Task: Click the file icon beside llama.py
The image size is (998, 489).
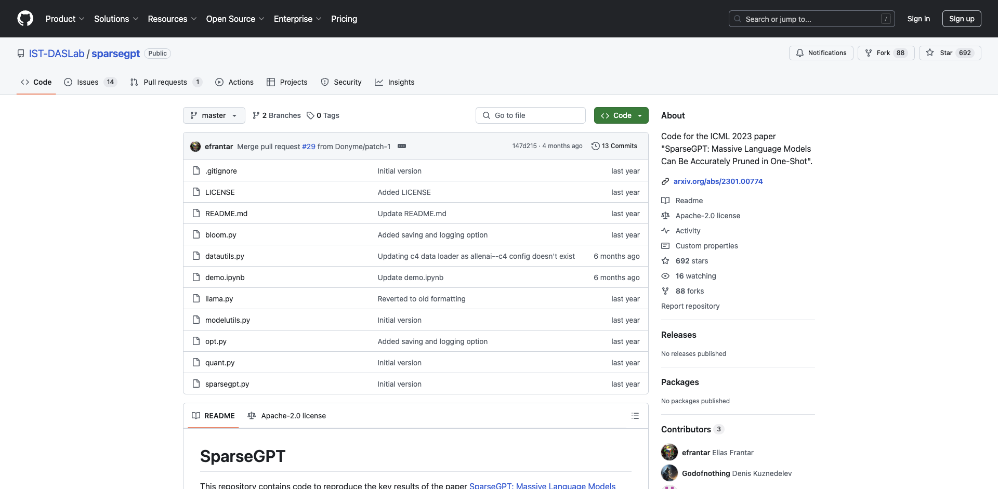Action: coord(196,298)
